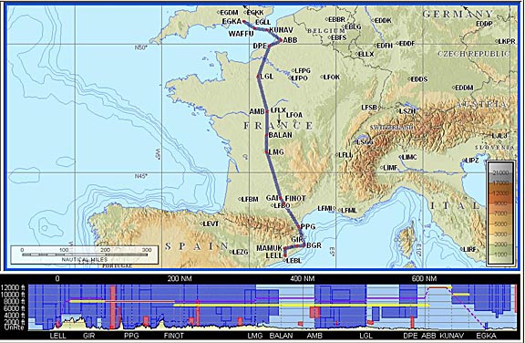Click the DPE waypoint on the route
Screen dimensions: 525x343
(269, 46)
